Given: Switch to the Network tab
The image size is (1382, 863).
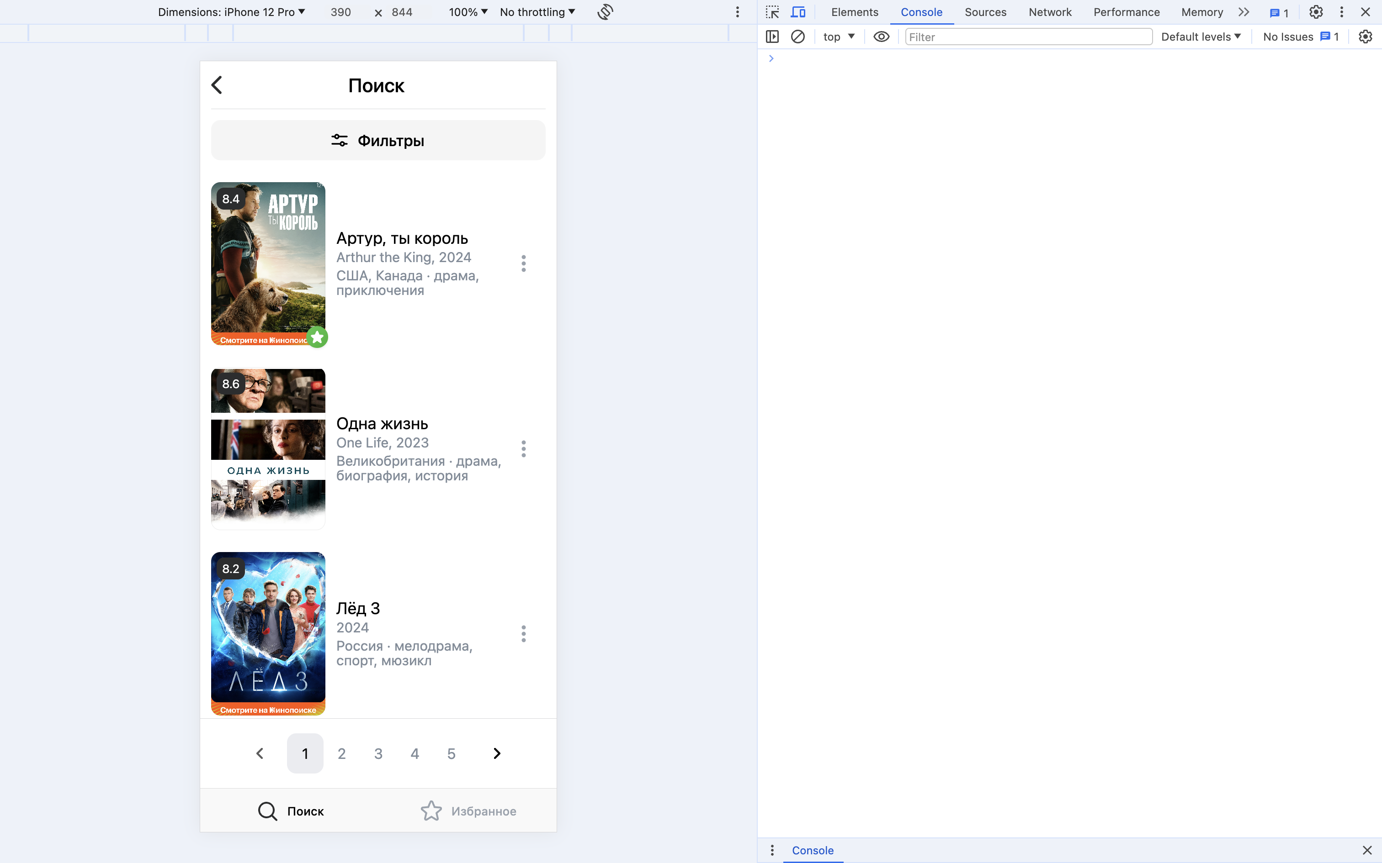Looking at the screenshot, I should [1050, 12].
